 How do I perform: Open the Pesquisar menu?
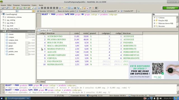click(16, 5)
